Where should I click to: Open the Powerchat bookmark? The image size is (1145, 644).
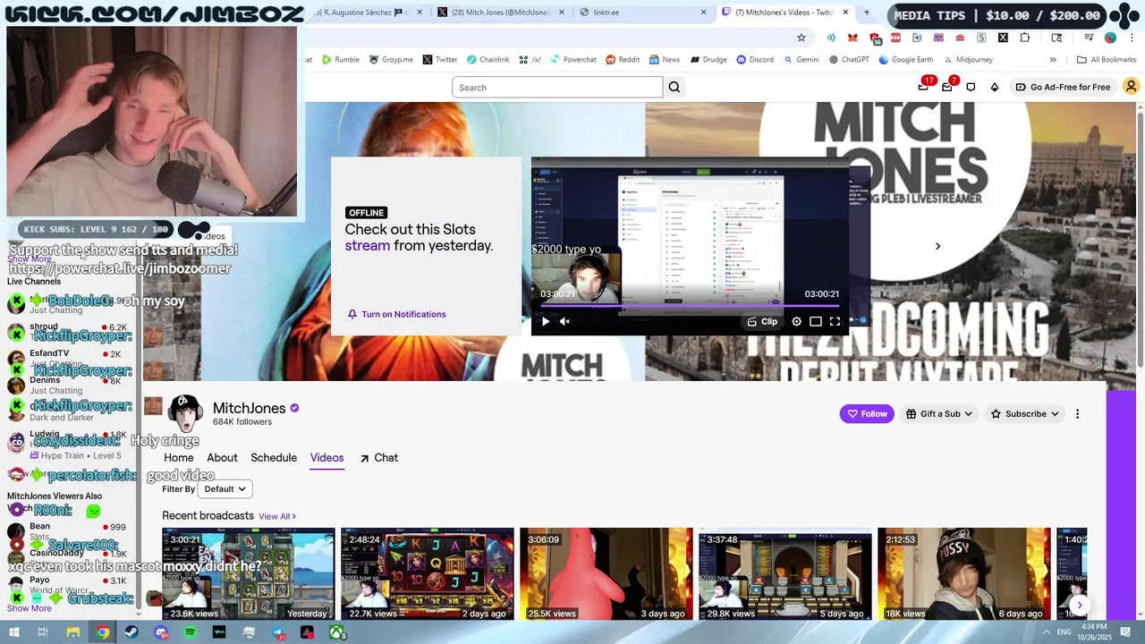[572, 60]
